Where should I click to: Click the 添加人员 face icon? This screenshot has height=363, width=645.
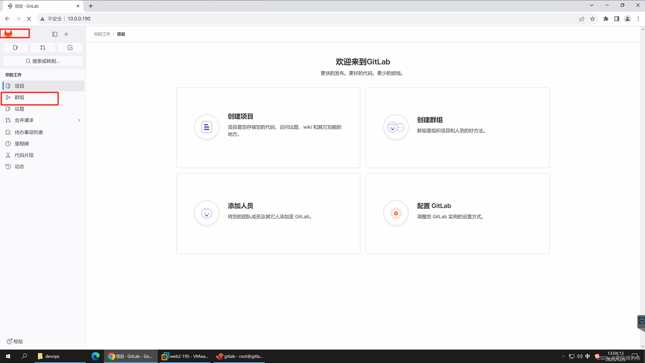tap(206, 213)
